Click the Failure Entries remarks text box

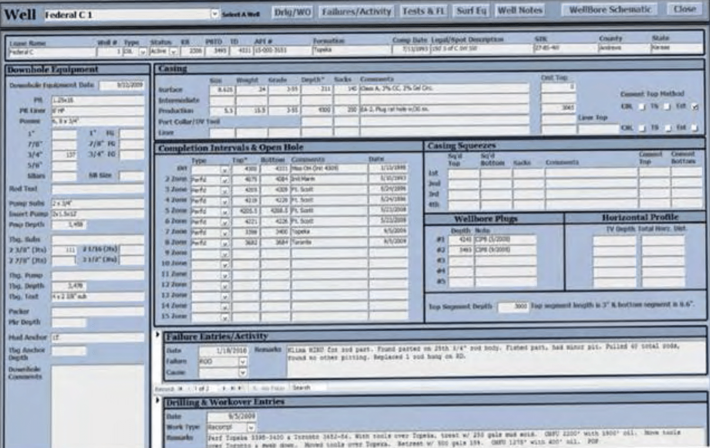tap(496, 360)
